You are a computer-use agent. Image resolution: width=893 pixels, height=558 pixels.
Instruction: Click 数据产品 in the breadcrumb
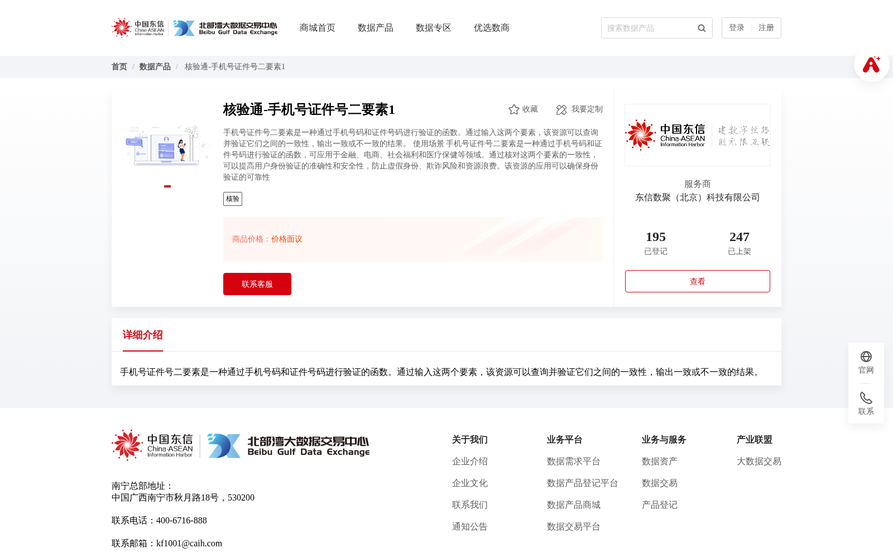coord(155,67)
